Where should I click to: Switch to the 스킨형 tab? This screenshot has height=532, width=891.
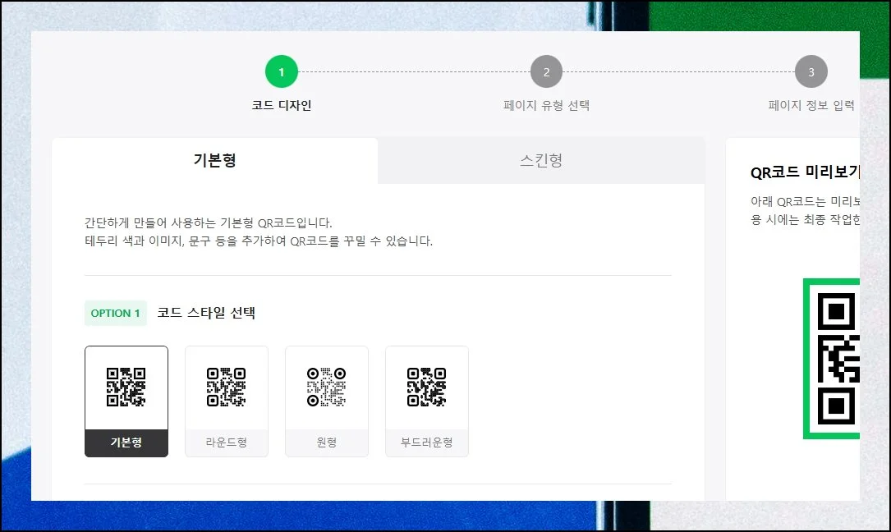click(541, 160)
